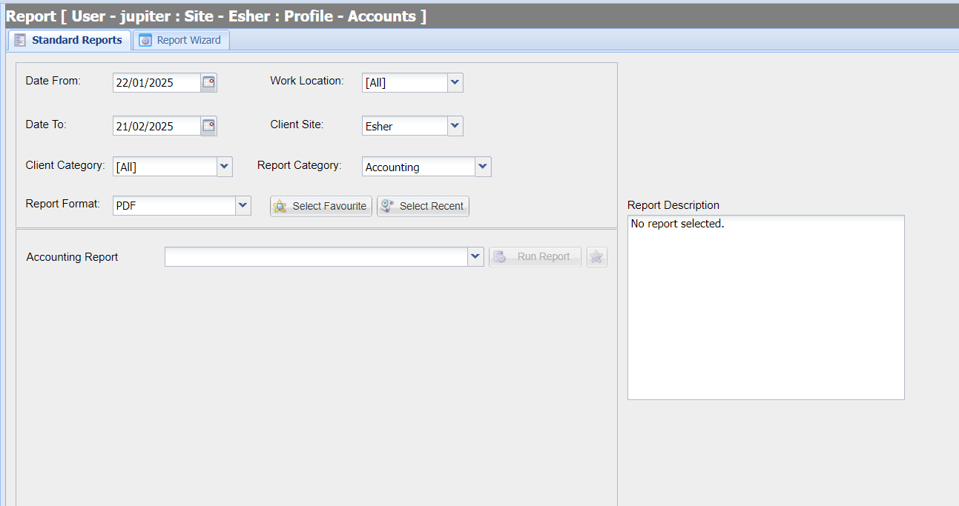
Task: Open the Report Wizard tab
Action: pyautogui.click(x=180, y=40)
